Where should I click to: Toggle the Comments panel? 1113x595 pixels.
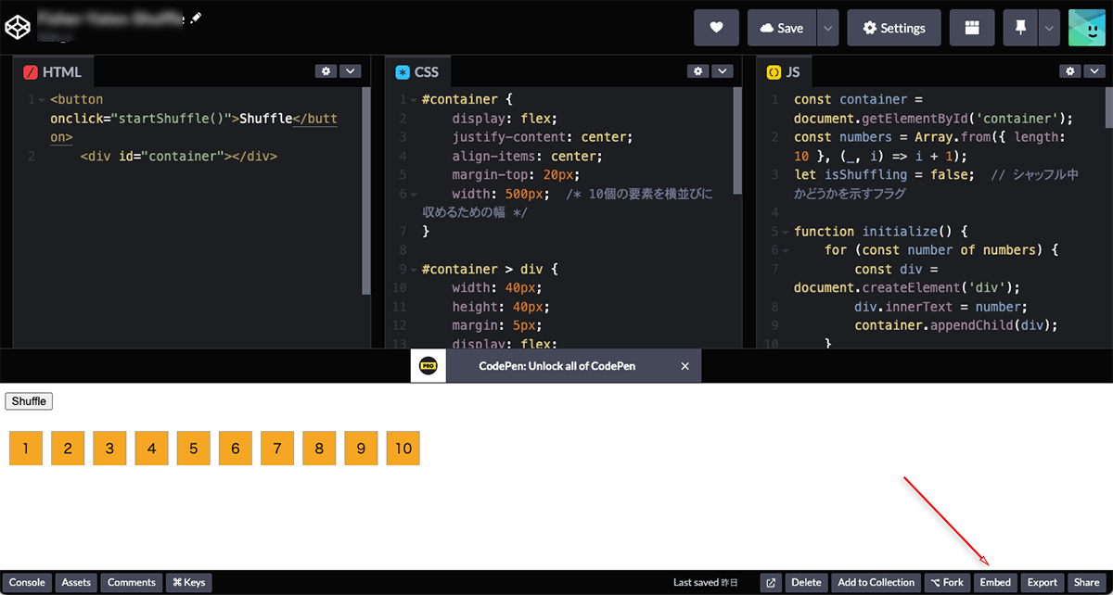click(x=131, y=582)
